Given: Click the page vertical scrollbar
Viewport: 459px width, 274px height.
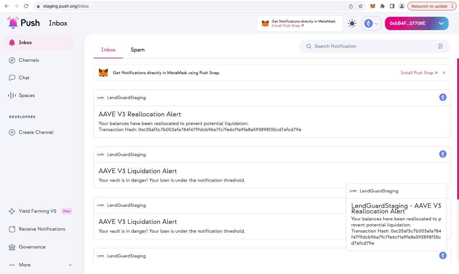Looking at the screenshot, I should click(x=458, y=129).
